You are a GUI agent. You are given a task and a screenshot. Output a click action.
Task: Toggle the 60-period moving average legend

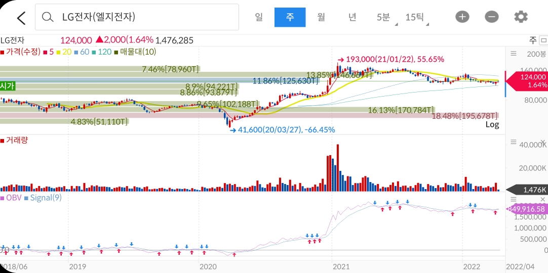pyautogui.click(x=82, y=52)
